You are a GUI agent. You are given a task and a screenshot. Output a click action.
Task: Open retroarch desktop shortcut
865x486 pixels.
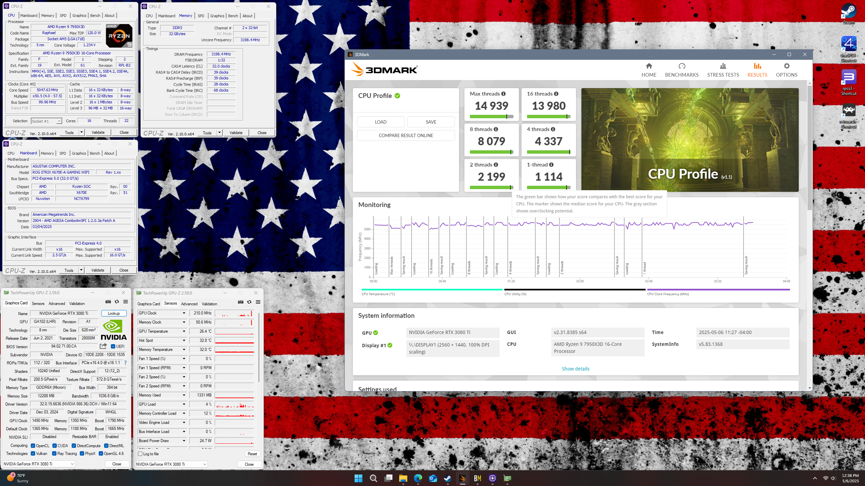point(848,116)
